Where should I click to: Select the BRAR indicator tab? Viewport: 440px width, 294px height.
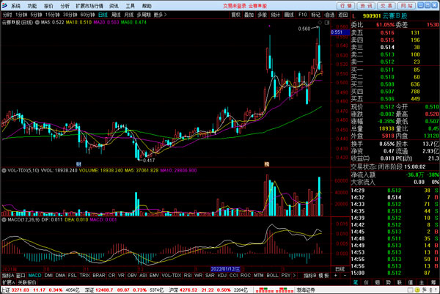[99, 276]
